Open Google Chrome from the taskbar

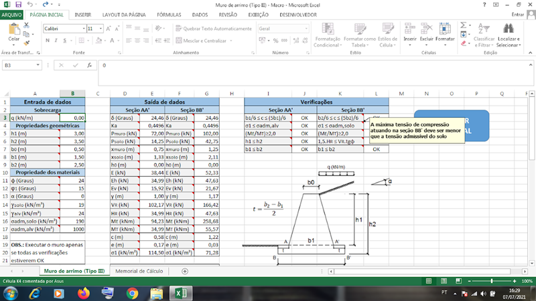click(x=132, y=293)
